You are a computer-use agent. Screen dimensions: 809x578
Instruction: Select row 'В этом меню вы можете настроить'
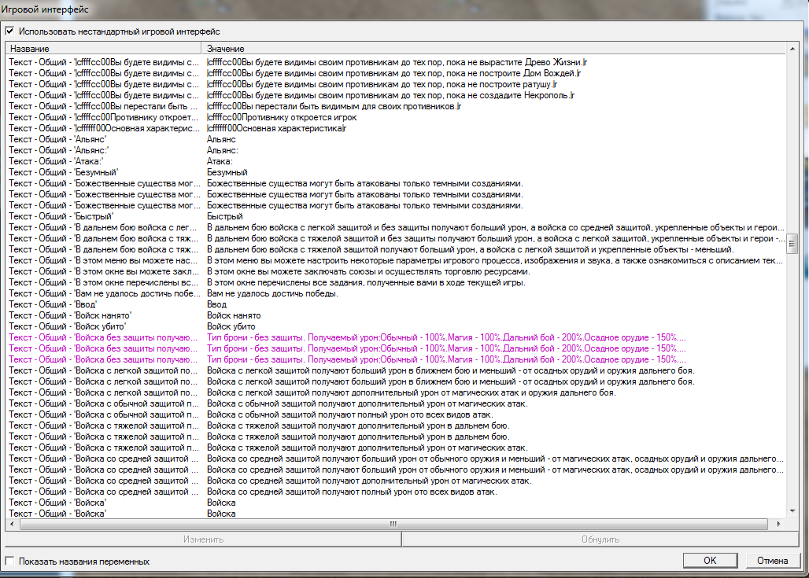click(x=396, y=260)
